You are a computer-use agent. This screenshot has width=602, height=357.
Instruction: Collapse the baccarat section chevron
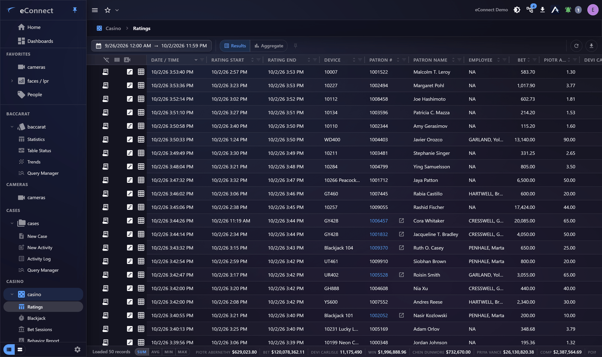(12, 127)
